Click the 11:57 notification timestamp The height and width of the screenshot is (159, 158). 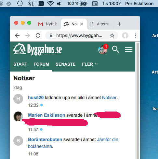click(x=33, y=129)
